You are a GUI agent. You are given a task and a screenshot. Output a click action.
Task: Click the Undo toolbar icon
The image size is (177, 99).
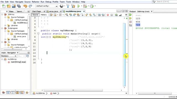[x=25, y=6]
